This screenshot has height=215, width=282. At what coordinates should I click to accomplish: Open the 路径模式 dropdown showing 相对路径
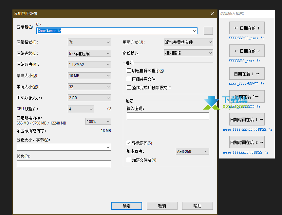point(188,53)
